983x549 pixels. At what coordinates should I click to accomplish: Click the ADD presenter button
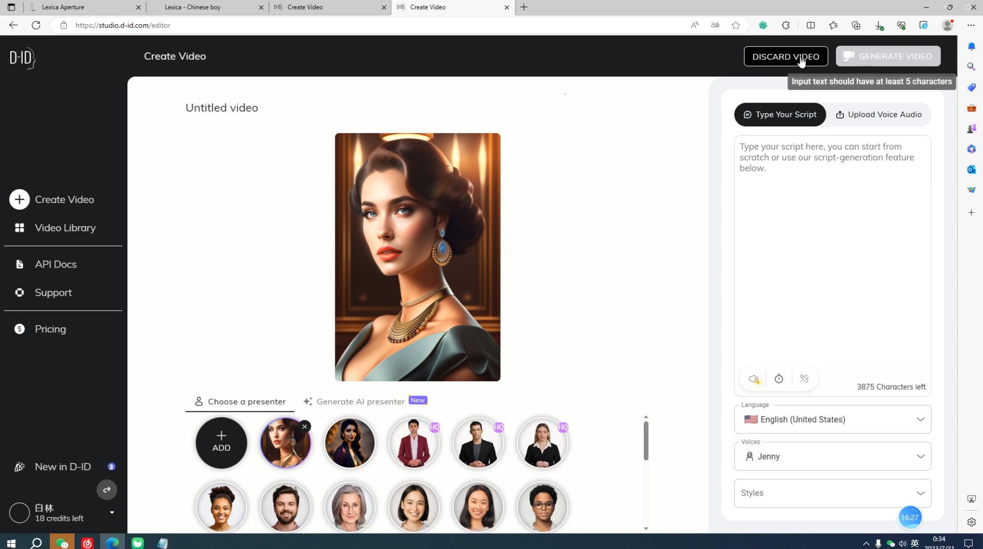point(221,443)
